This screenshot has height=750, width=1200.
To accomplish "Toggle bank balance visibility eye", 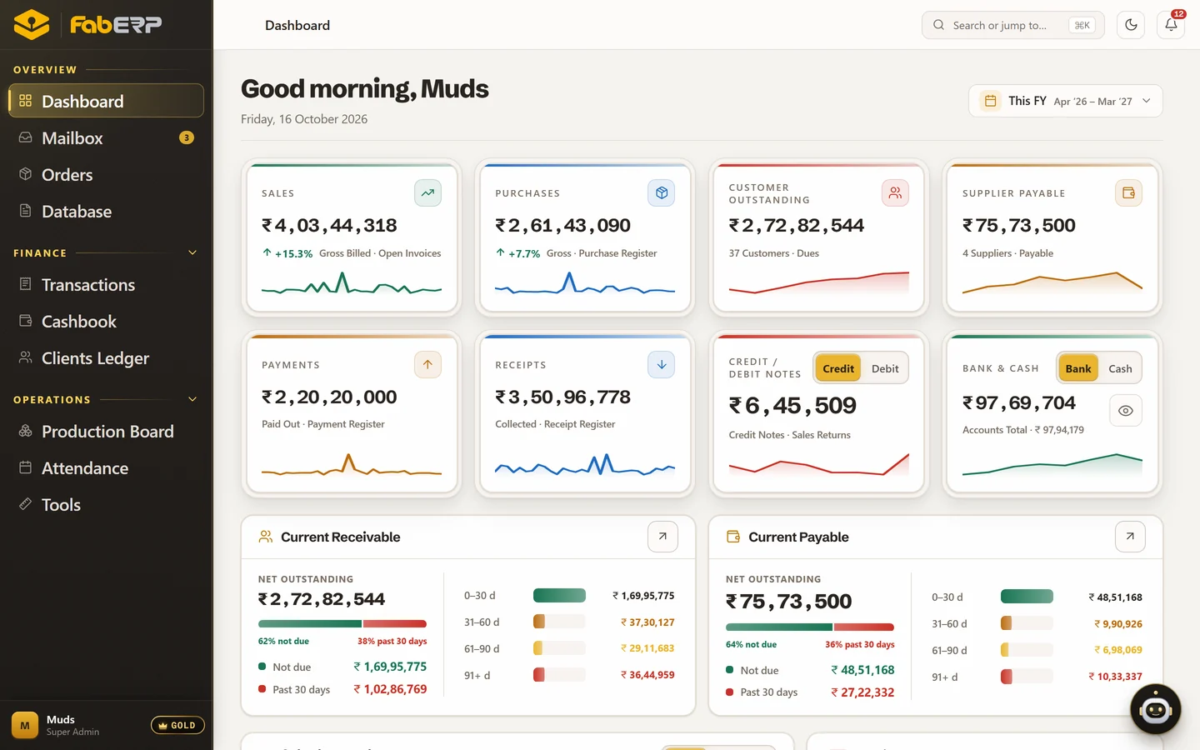I will 1126,410.
